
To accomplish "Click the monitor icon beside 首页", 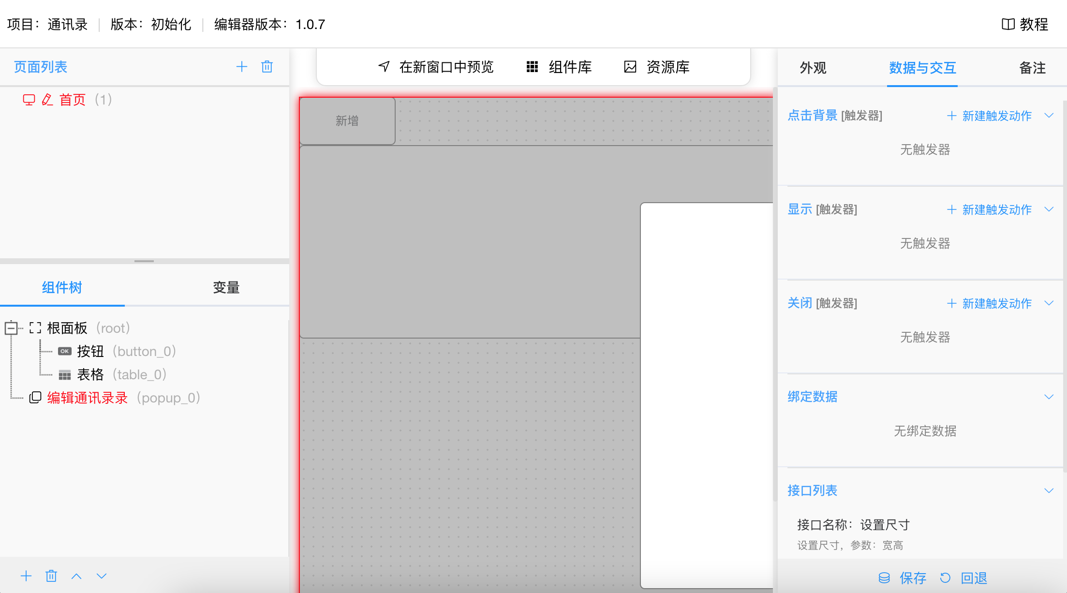I will point(29,100).
